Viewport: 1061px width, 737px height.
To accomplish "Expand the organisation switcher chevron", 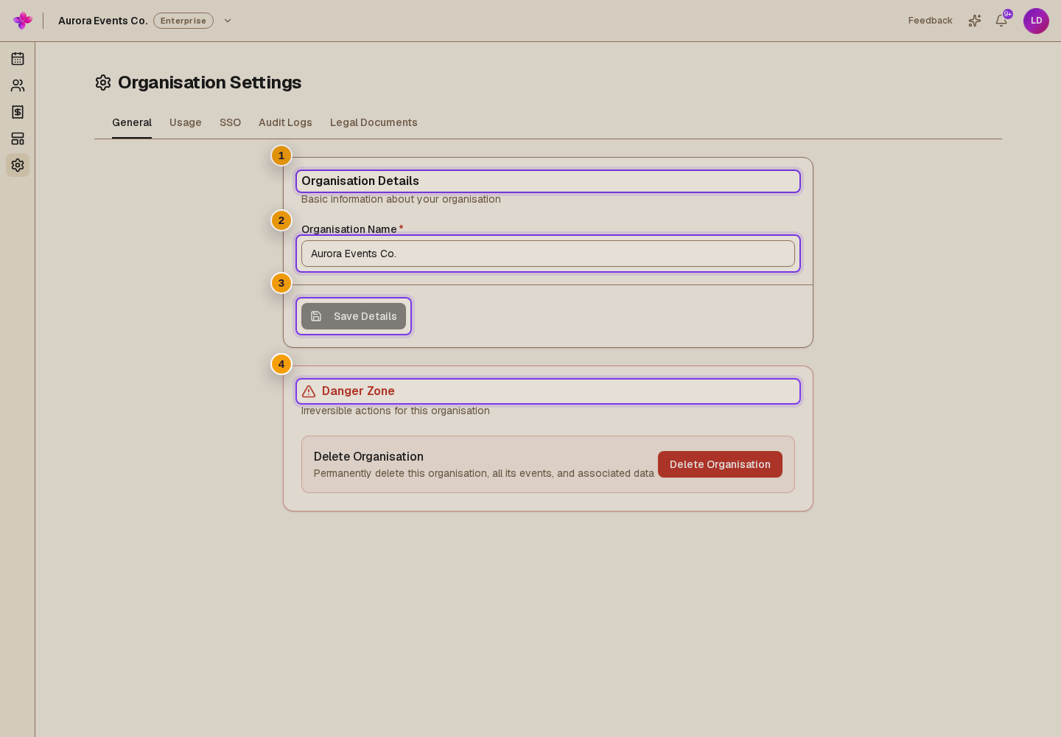I will point(228,21).
